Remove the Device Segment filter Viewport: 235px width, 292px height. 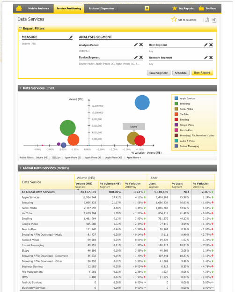pyautogui.click(x=141, y=57)
